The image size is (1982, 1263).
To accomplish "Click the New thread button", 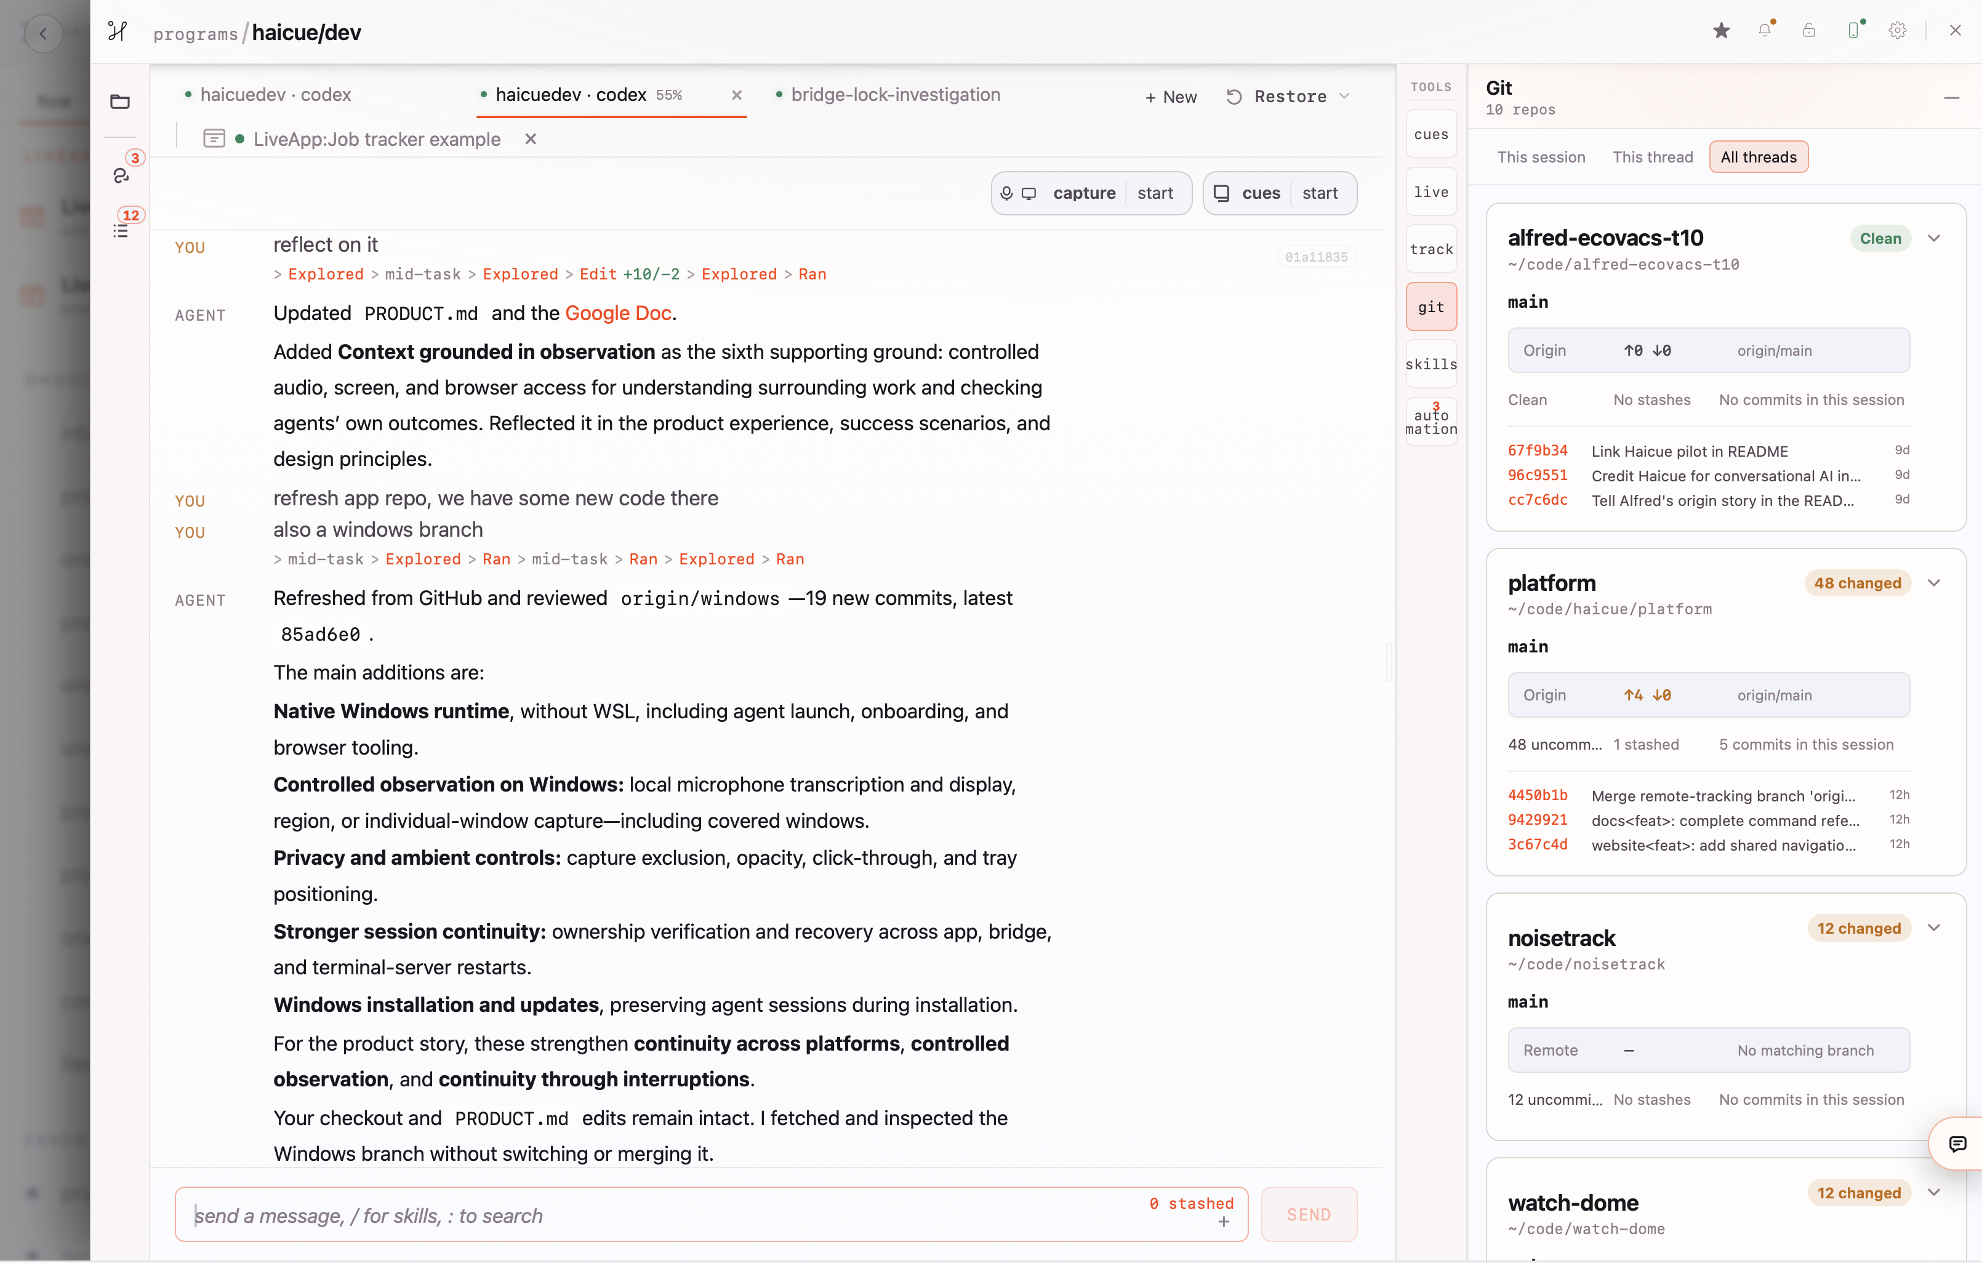I will click(1171, 96).
